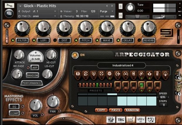Click the COPY button
182x125 pixels.
[x=101, y=110]
